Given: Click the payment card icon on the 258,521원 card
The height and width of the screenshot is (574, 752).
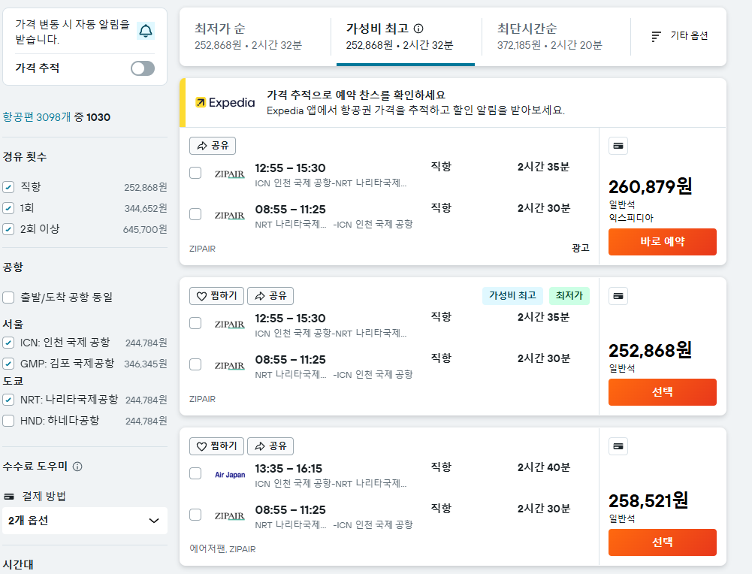Looking at the screenshot, I should pos(618,446).
